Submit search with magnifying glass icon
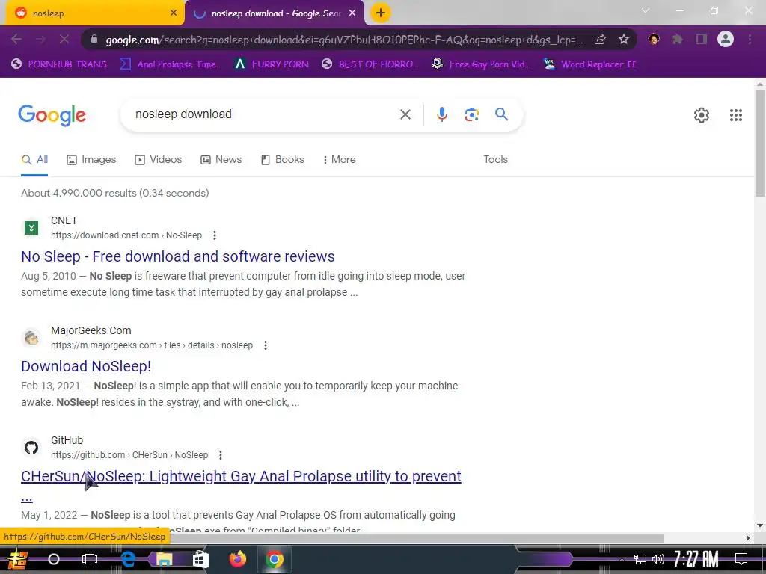Screen dimensions: 766x574 [501, 114]
